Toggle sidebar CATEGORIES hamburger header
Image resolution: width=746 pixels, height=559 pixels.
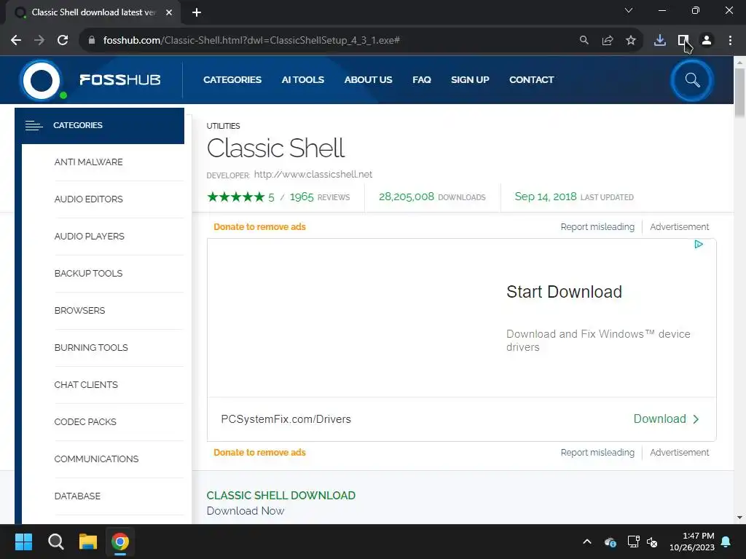[99, 125]
